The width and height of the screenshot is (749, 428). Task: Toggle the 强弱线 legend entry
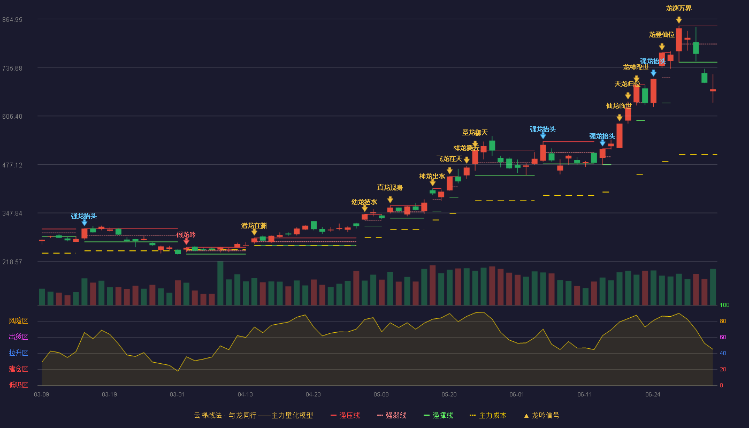coord(392,415)
